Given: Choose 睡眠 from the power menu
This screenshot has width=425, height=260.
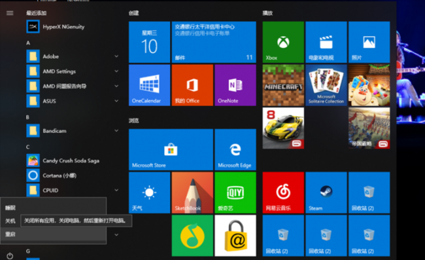Looking at the screenshot, I should coord(53,208).
